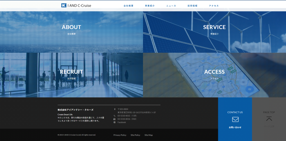Go to ニュース in the top navigation

coord(171,6)
